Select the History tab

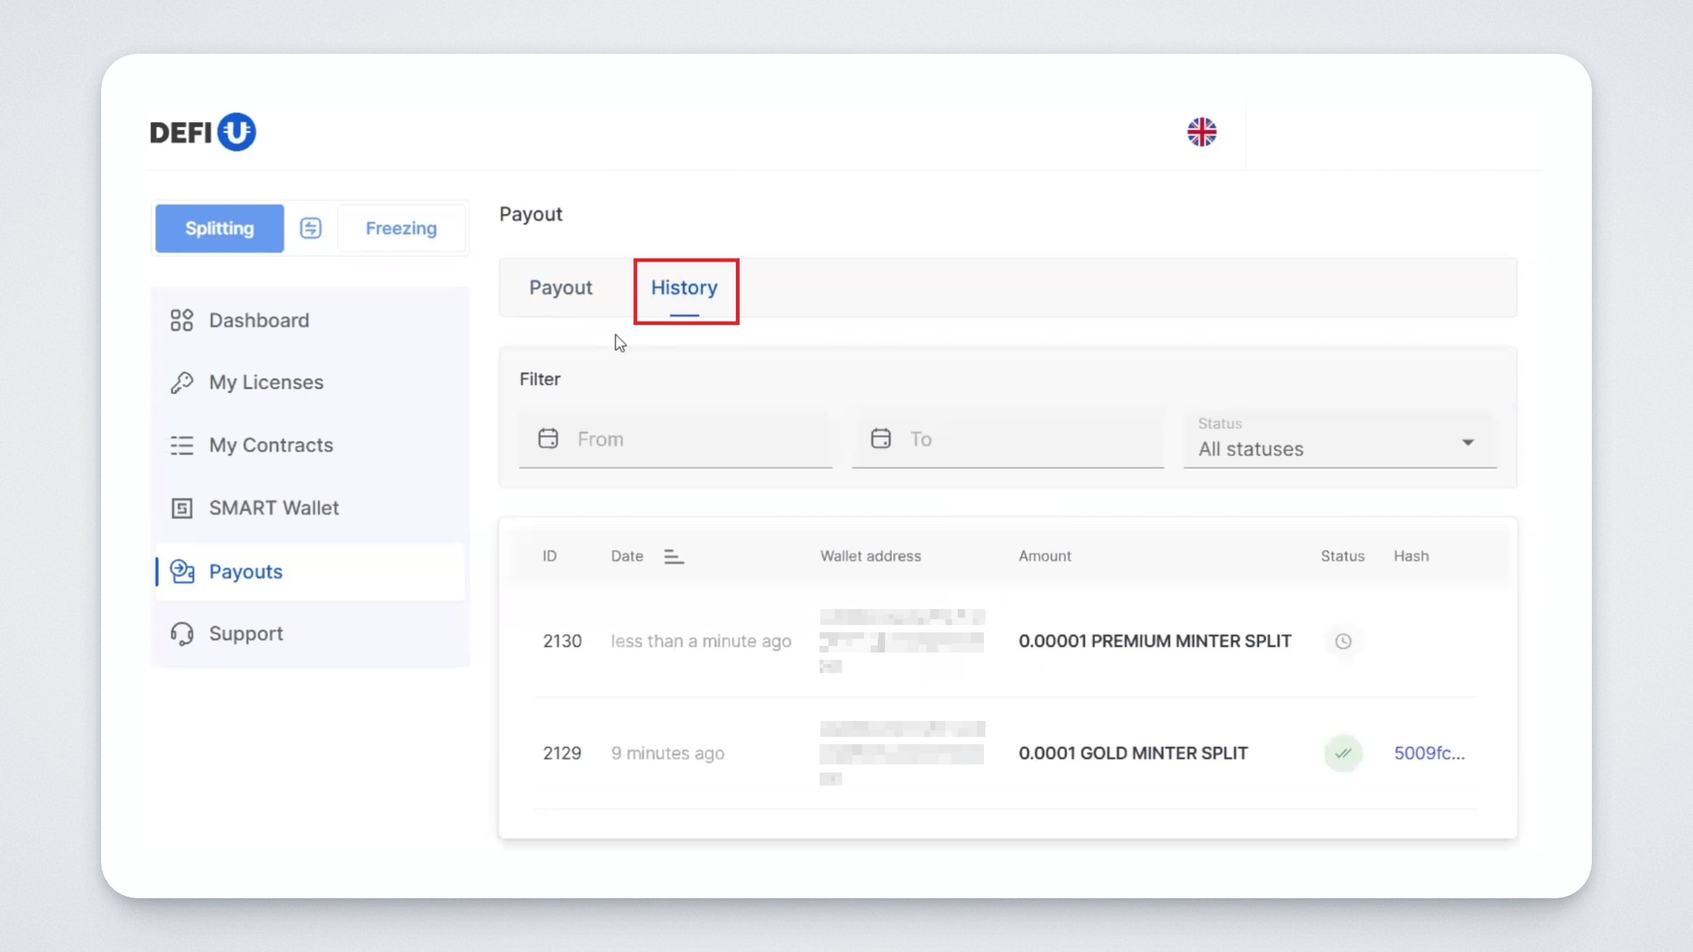[x=684, y=288]
